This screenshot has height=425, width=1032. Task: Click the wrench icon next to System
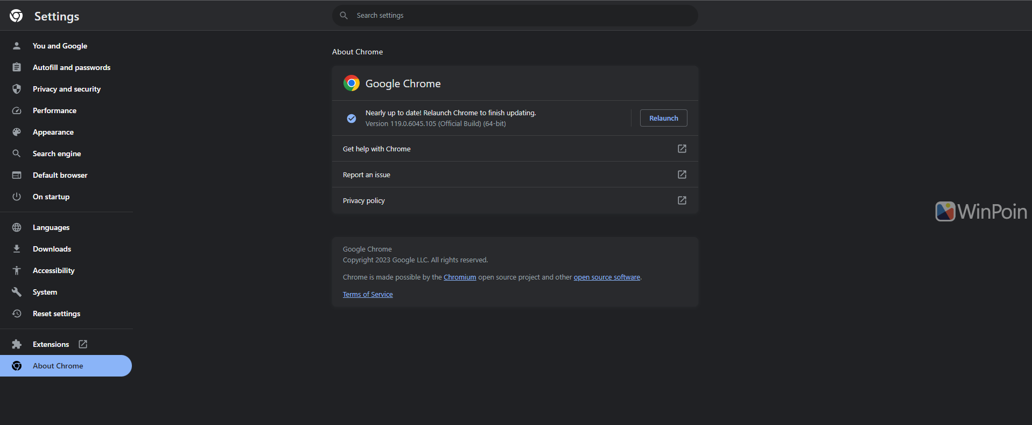tap(17, 292)
